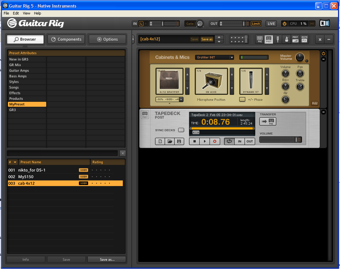Screen dimensions: 340x269
Task: Show the virtual rack controller grid
Action: pos(239,39)
